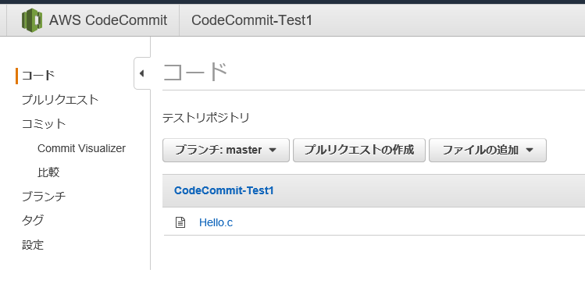Click the blue CodeCommit-Test1 breadcrumb link
This screenshot has width=585, height=298.
224,190
